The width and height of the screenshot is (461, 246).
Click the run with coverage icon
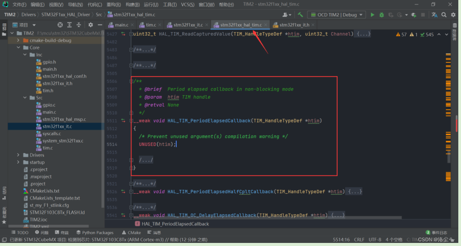tap(391, 15)
